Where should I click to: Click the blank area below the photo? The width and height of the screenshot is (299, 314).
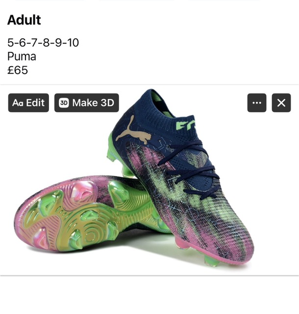[149, 294]
